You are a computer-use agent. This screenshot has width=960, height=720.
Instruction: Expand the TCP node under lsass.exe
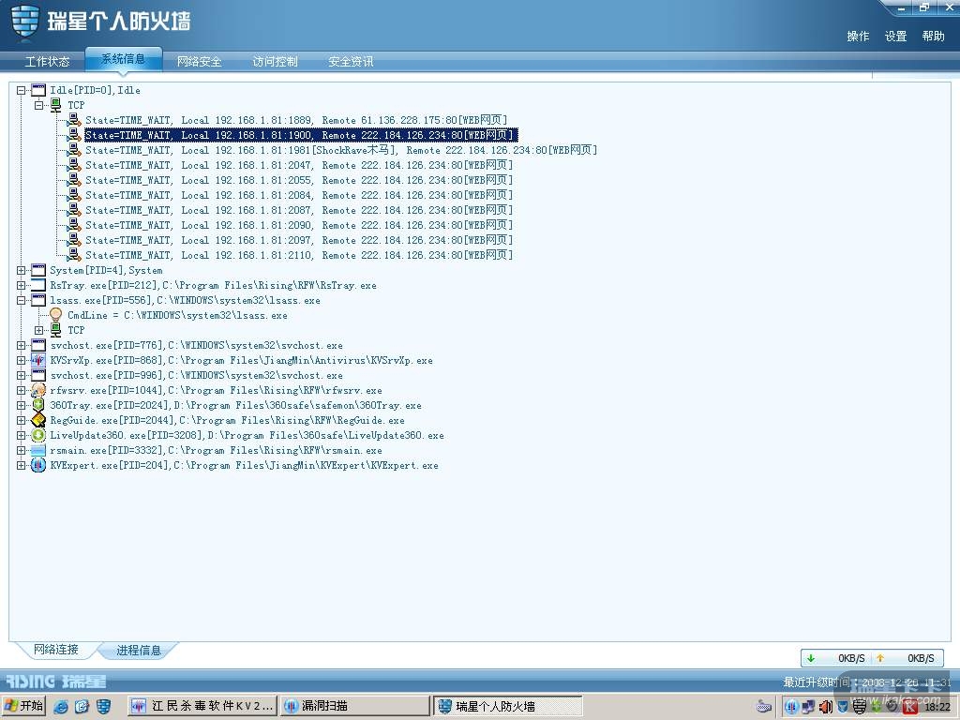pos(38,330)
